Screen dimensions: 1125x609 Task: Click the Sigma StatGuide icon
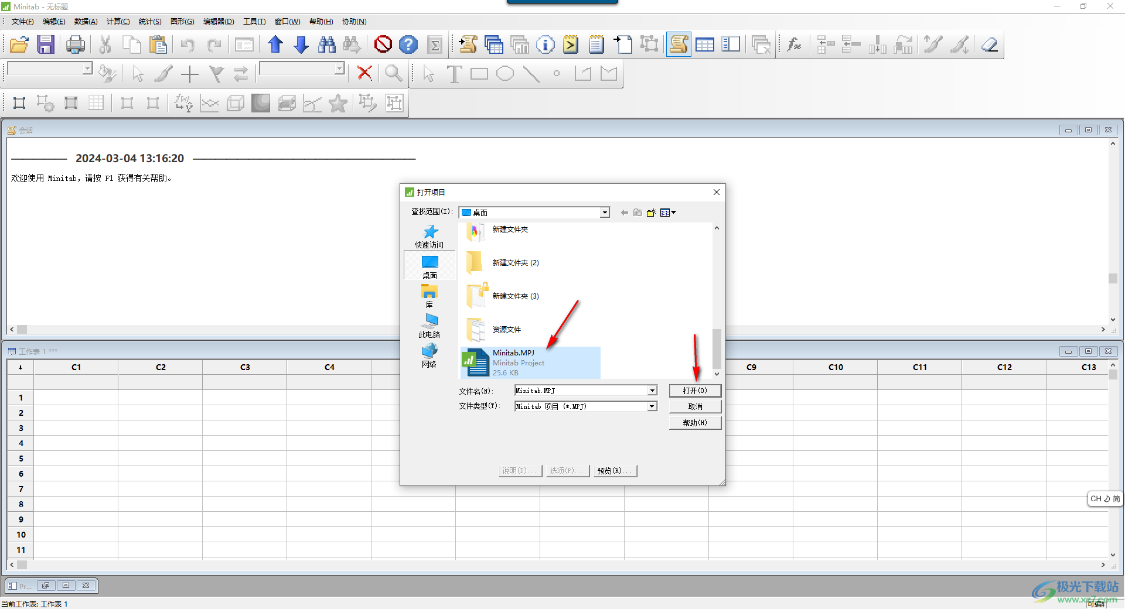(x=435, y=45)
